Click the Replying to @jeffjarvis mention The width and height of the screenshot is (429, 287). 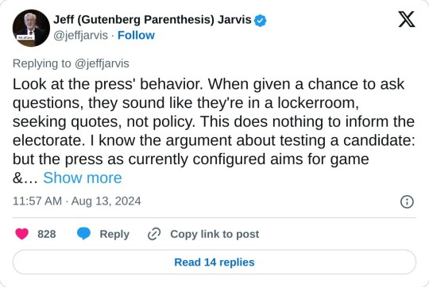102,63
